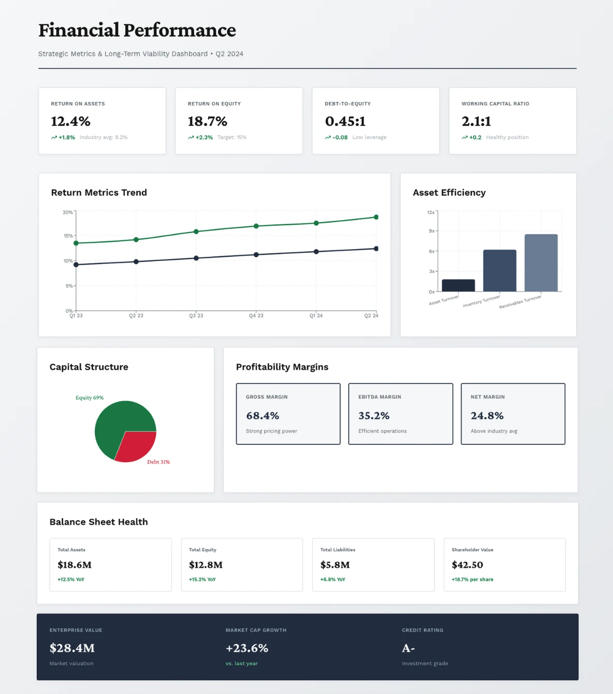
Task: Click the upward trend arrow beside Return on Assets
Action: [53, 137]
